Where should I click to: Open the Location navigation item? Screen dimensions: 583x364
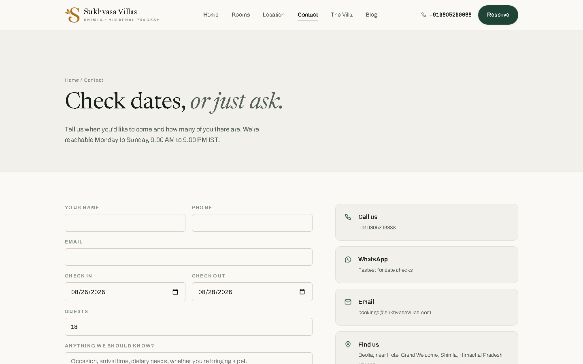tap(274, 15)
